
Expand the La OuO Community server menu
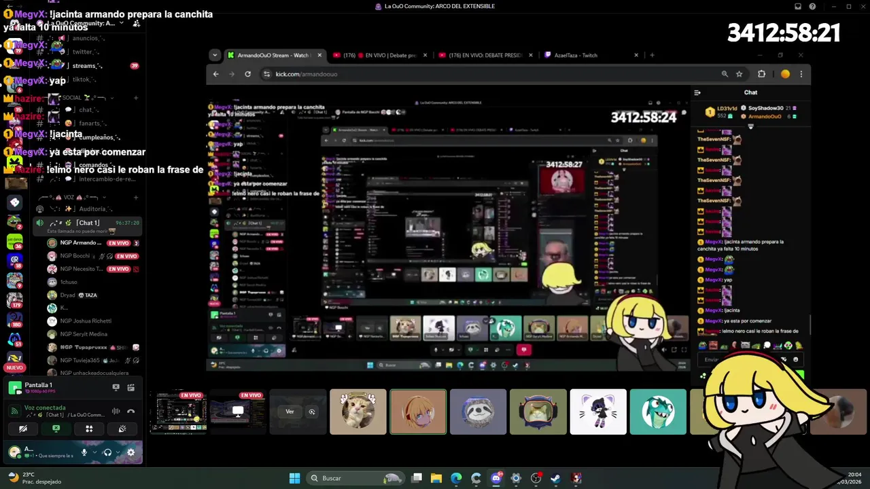tap(122, 23)
